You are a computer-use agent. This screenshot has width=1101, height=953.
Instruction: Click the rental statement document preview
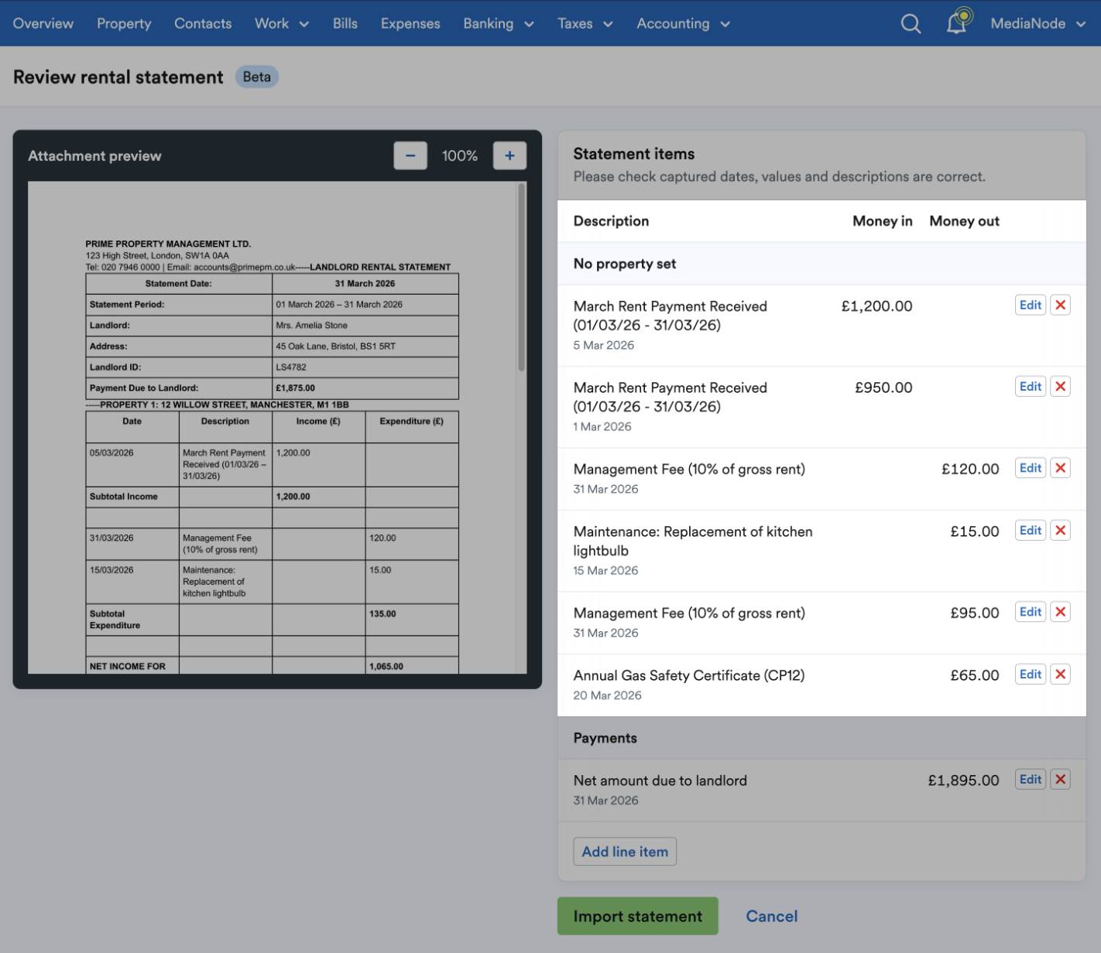click(273, 427)
